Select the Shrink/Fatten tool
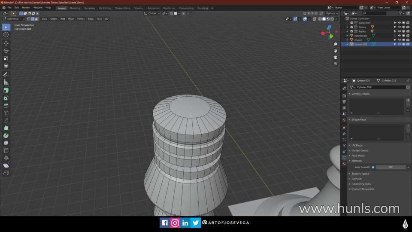Screen dimensions: 412x232 pos(6,158)
